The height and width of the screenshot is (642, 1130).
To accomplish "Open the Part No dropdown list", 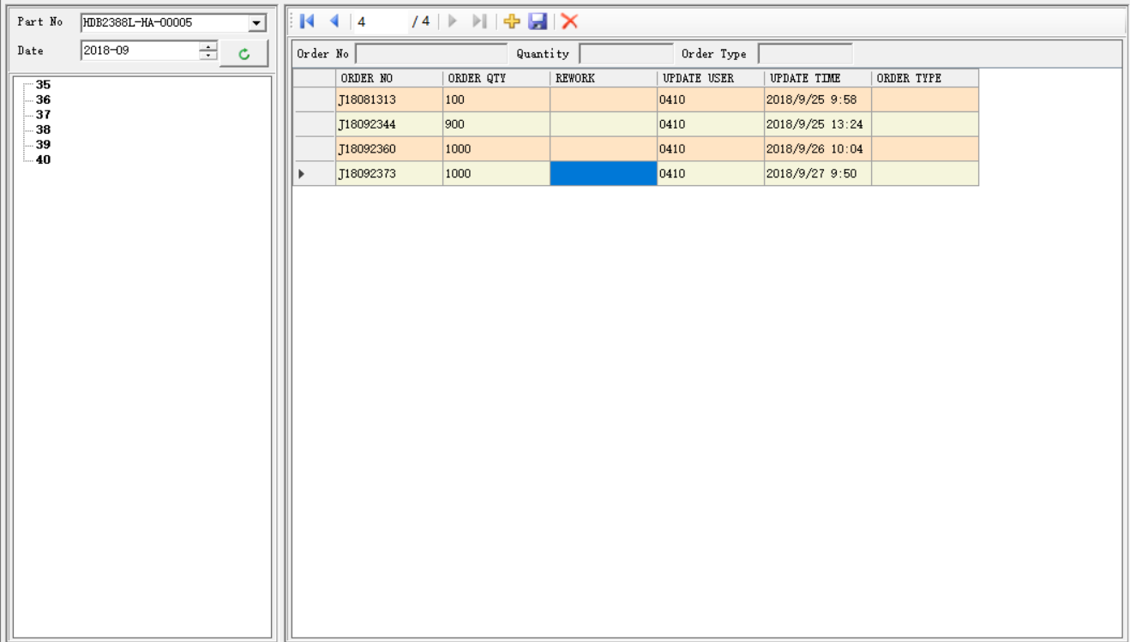I will point(255,23).
